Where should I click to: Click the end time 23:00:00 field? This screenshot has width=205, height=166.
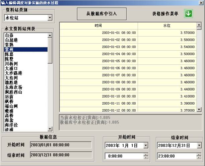click(176, 156)
